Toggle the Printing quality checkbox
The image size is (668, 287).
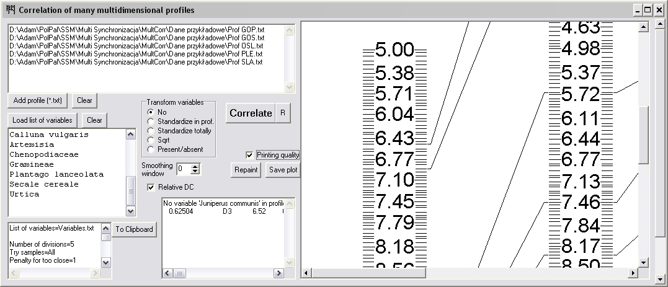point(250,155)
